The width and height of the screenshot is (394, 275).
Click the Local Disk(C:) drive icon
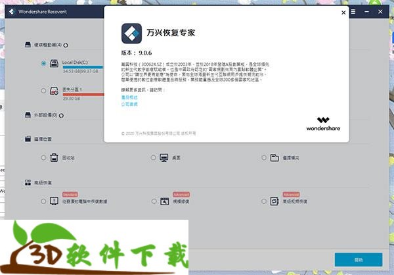[54, 63]
